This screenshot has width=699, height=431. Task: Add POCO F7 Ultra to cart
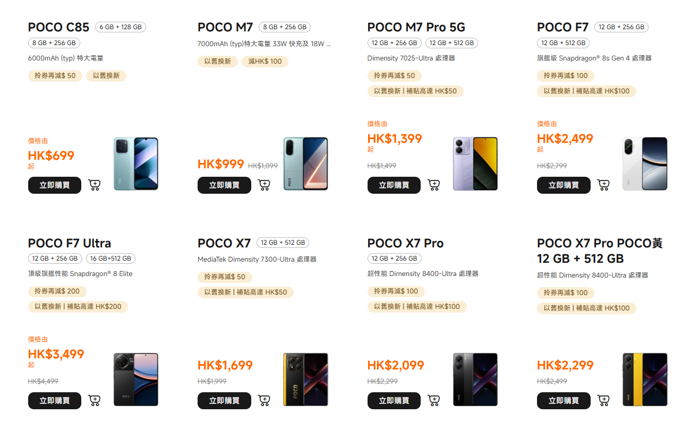95,401
